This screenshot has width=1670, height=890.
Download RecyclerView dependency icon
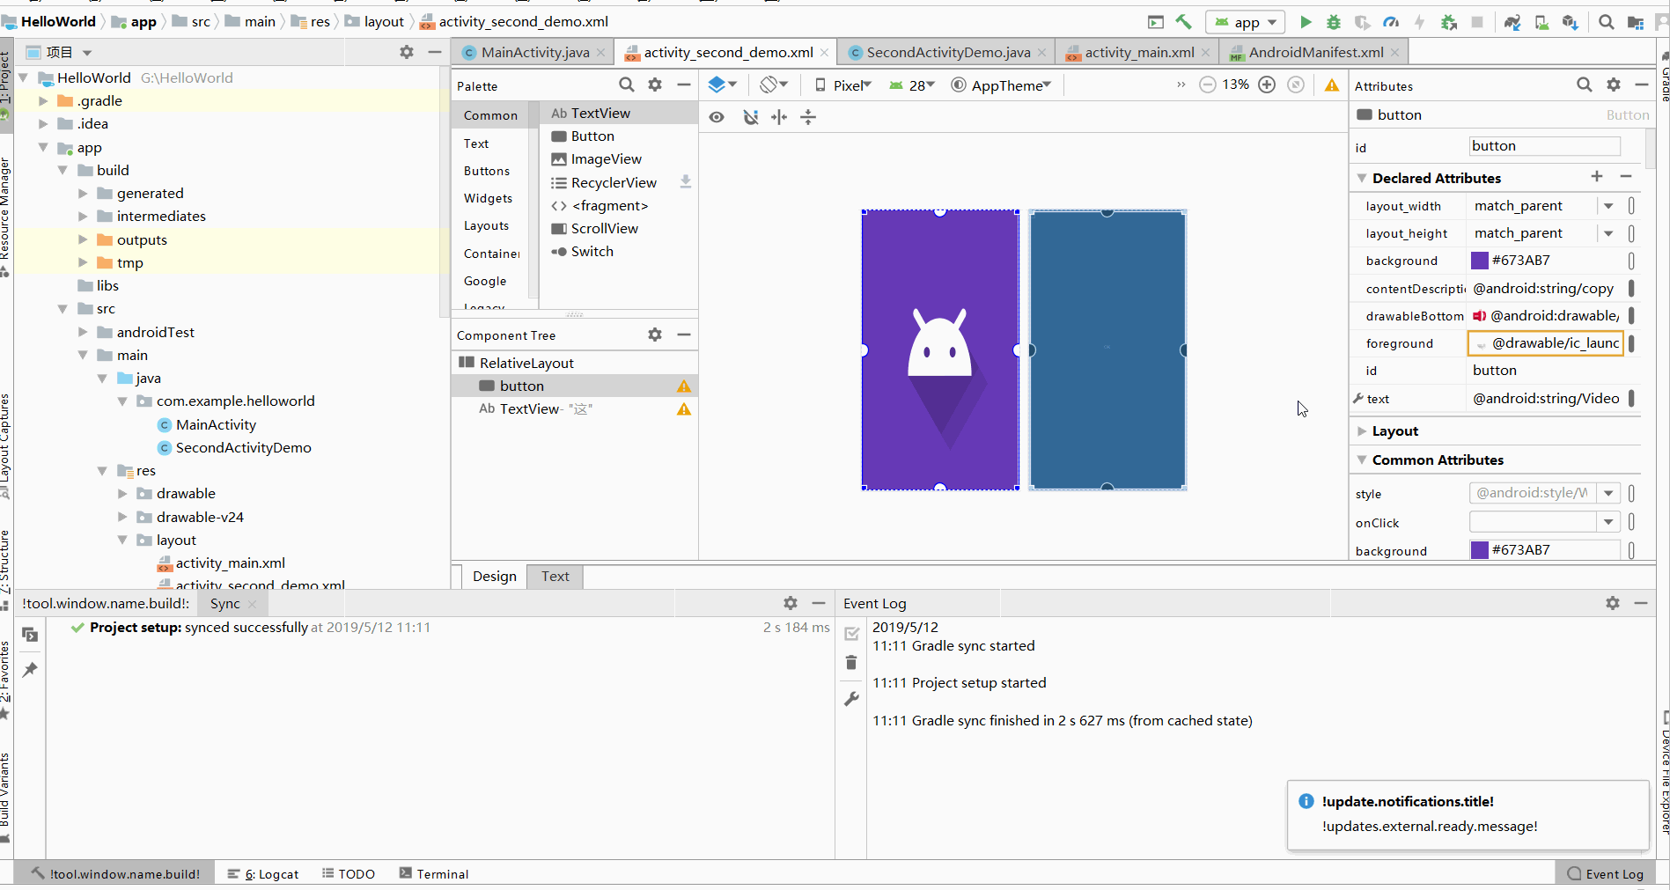click(686, 182)
